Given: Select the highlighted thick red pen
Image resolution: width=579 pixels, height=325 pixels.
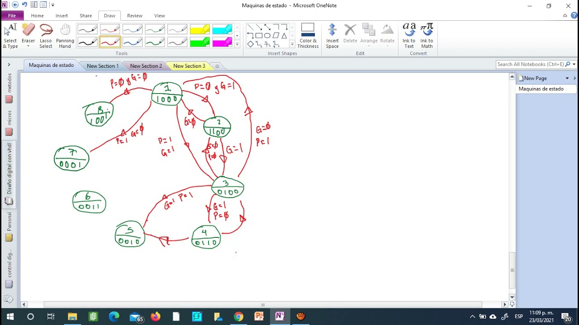Looking at the screenshot, I should [110, 42].
